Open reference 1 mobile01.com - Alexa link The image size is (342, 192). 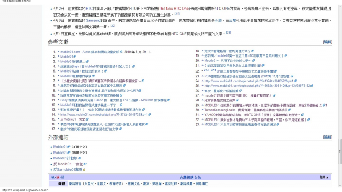pyautogui.click(x=90, y=52)
